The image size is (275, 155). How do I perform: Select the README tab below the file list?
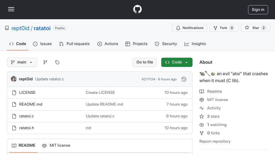click(23, 146)
